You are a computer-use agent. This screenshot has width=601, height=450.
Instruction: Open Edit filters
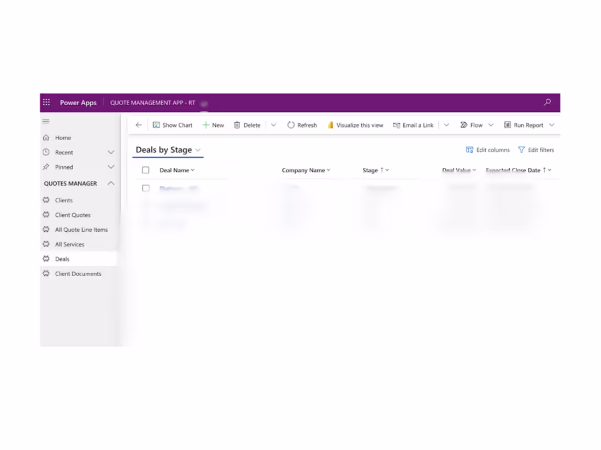(x=536, y=149)
